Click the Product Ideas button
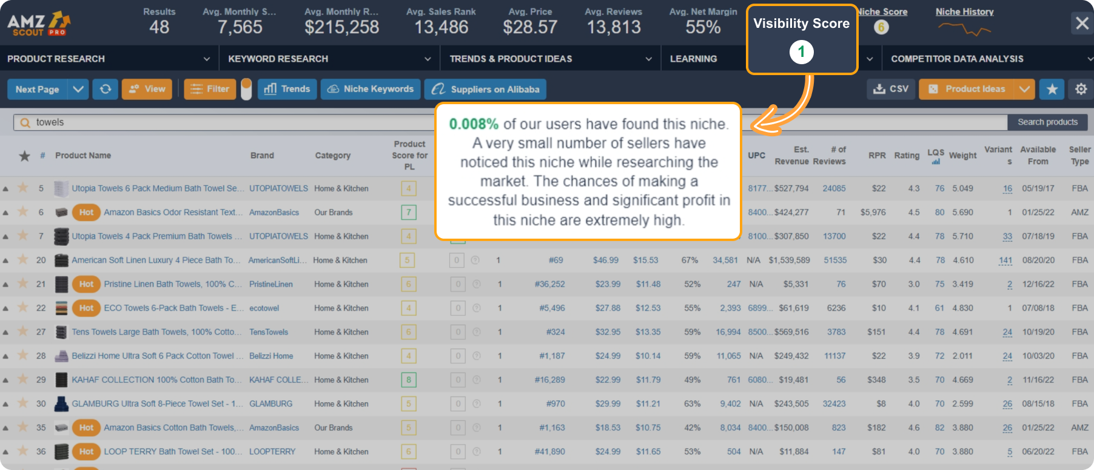The width and height of the screenshot is (1094, 470). click(x=967, y=89)
